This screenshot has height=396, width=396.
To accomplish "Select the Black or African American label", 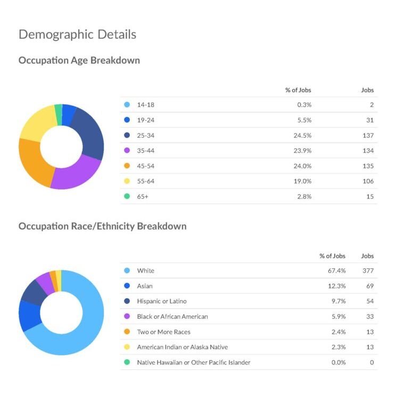I will coord(172,317).
